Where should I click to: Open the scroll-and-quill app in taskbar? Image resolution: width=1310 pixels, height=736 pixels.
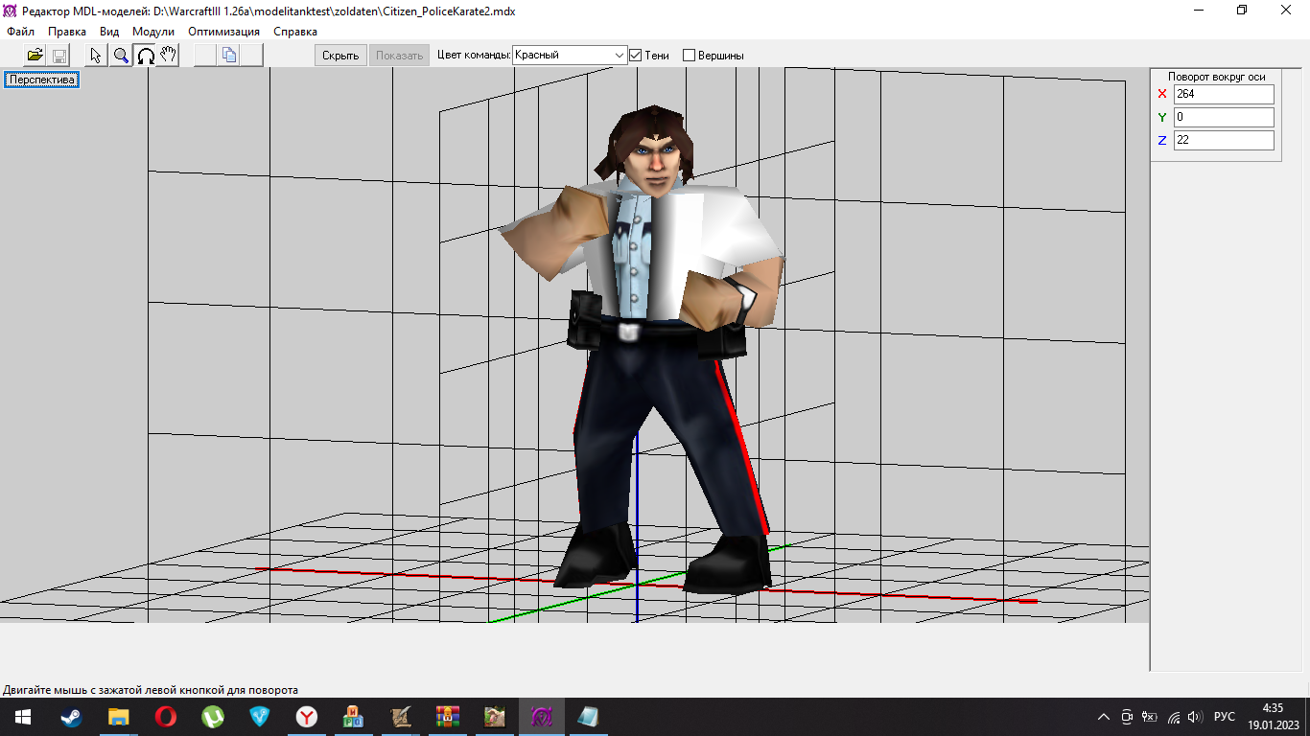400,717
